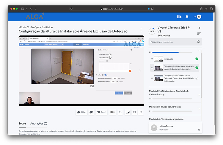
Task: Click Introdução lesson thumbnail
Action: coord(158,59)
